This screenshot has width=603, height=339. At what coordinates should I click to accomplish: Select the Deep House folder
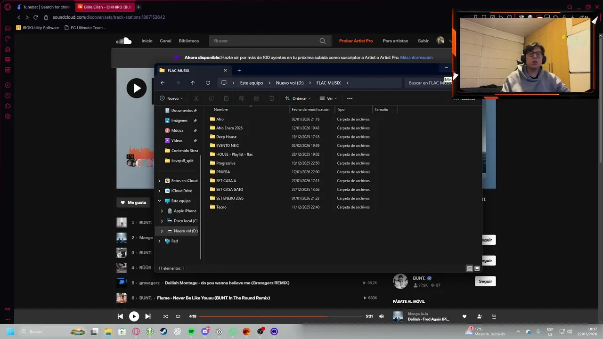pyautogui.click(x=226, y=137)
